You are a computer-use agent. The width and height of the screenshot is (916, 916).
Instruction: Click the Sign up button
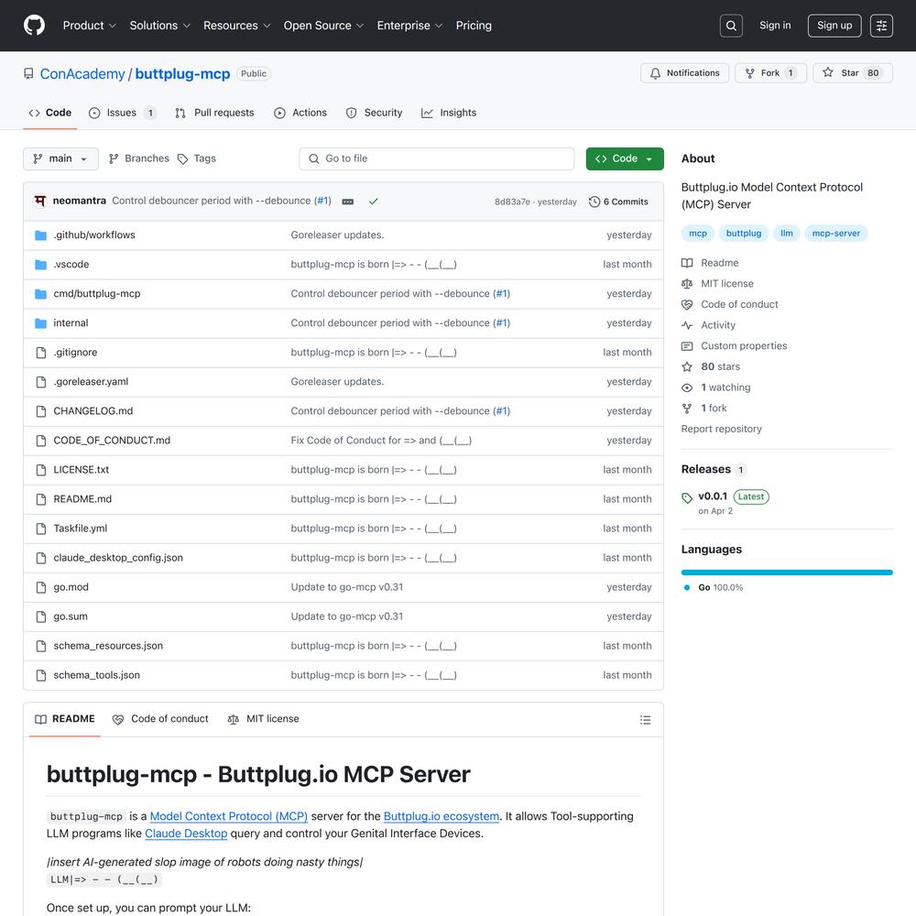[834, 26]
